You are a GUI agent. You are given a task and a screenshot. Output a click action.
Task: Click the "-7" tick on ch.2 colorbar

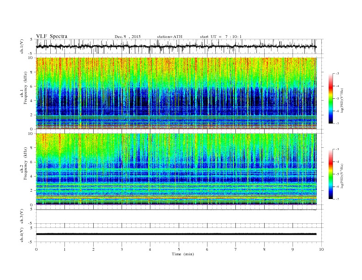click(337, 199)
